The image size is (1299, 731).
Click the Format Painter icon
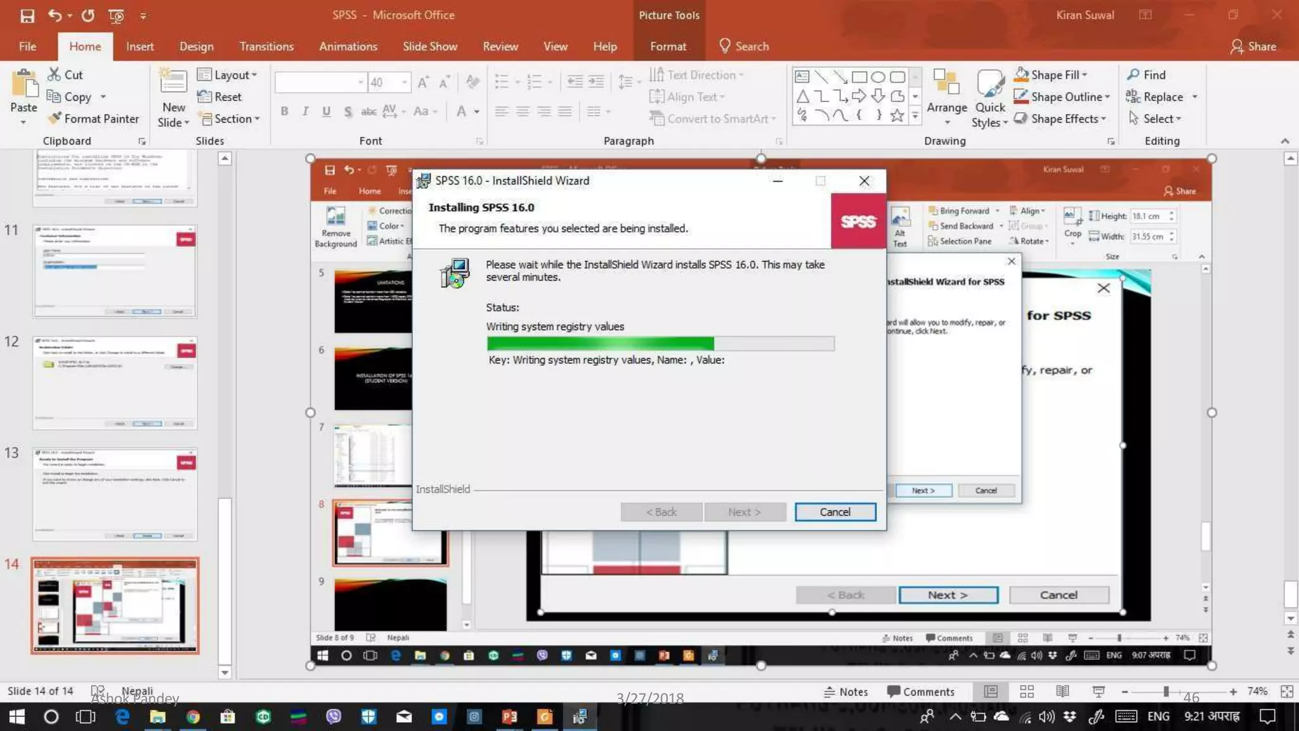pyautogui.click(x=55, y=119)
